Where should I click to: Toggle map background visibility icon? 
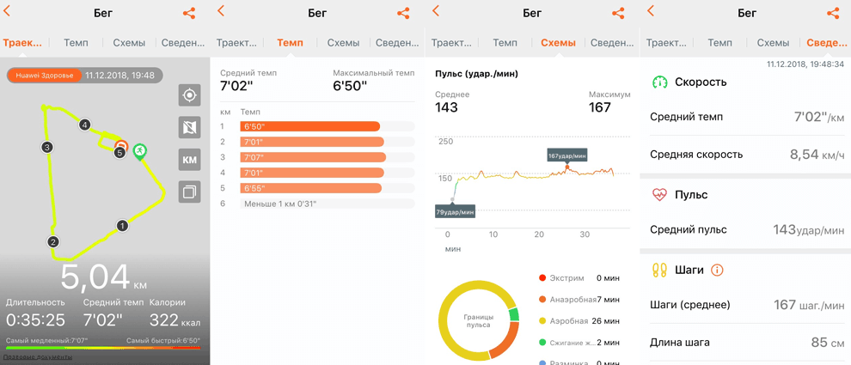[189, 128]
